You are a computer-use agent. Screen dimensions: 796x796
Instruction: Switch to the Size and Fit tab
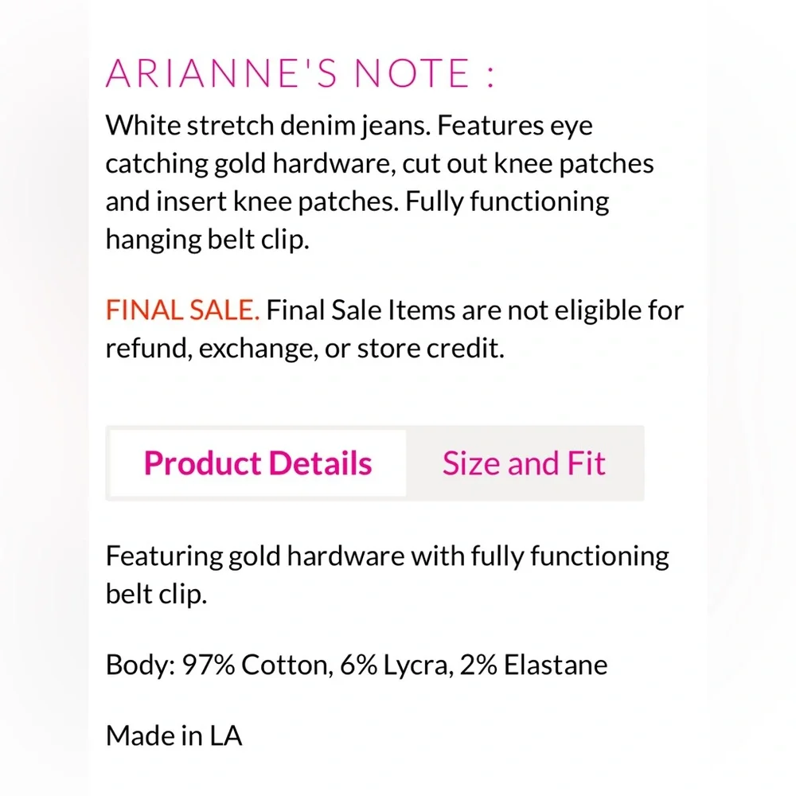coord(524,463)
